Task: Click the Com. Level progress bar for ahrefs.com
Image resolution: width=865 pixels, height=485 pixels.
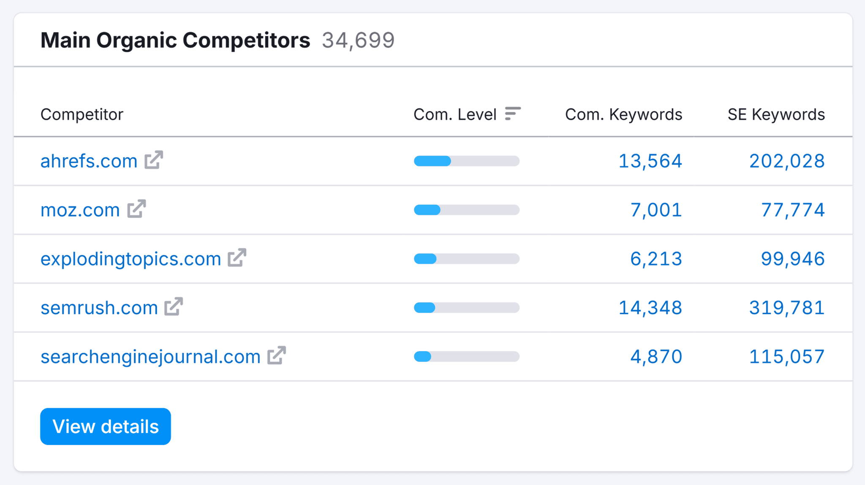Action: pos(466,161)
